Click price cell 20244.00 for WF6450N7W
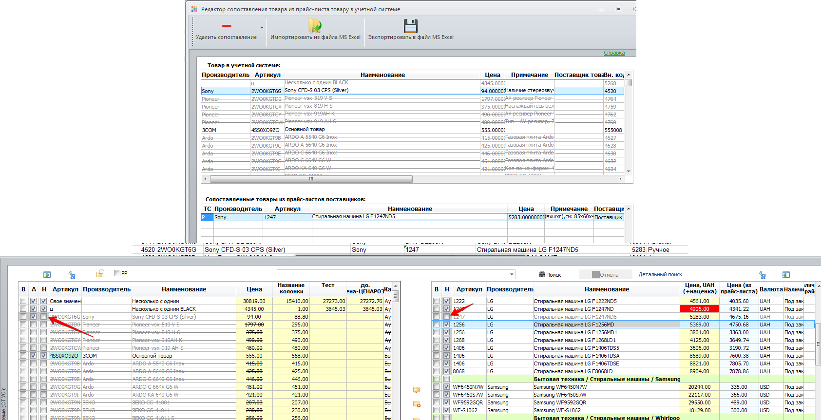Image resolution: width=821 pixels, height=420 pixels. 699,387
